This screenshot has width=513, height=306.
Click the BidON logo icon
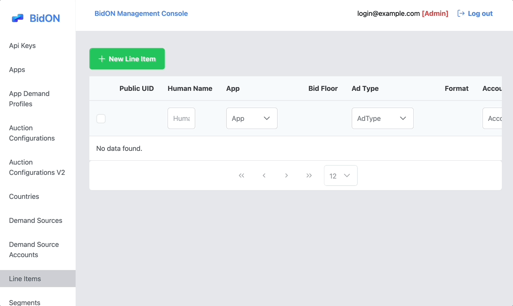(18, 18)
